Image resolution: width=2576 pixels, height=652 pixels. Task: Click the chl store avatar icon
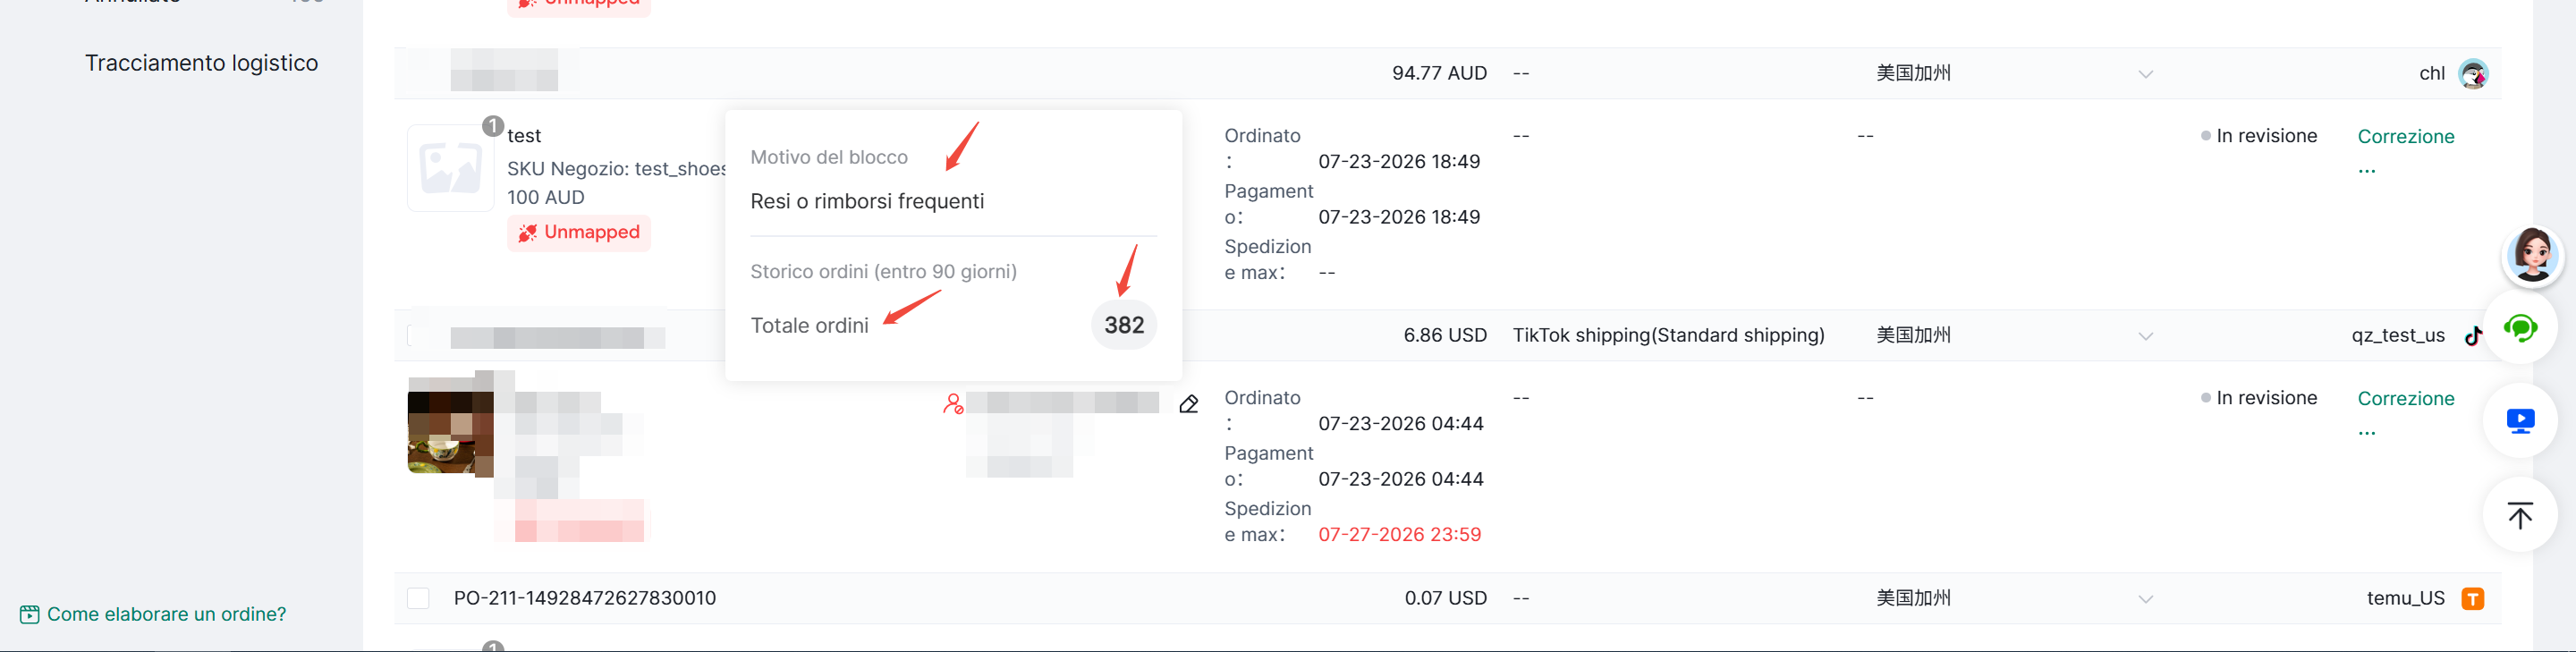[2473, 74]
